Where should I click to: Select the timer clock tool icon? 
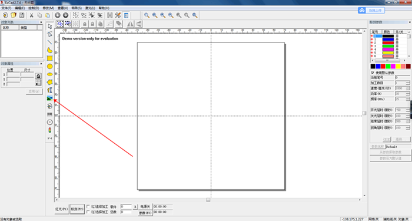click(x=49, y=122)
